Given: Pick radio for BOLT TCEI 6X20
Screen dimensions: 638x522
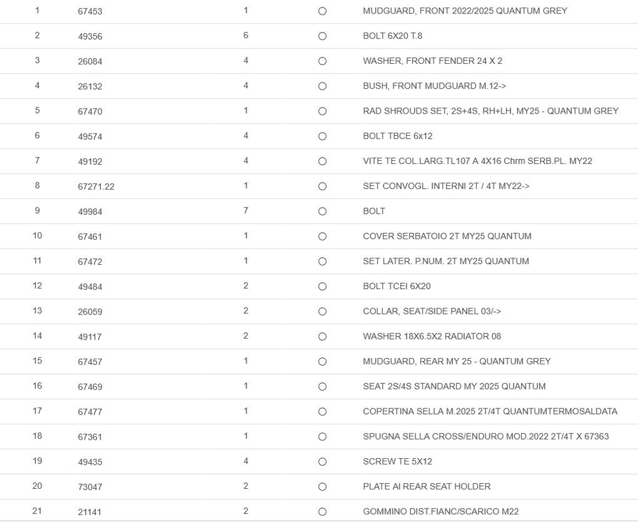Looking at the screenshot, I should pyautogui.click(x=322, y=287).
